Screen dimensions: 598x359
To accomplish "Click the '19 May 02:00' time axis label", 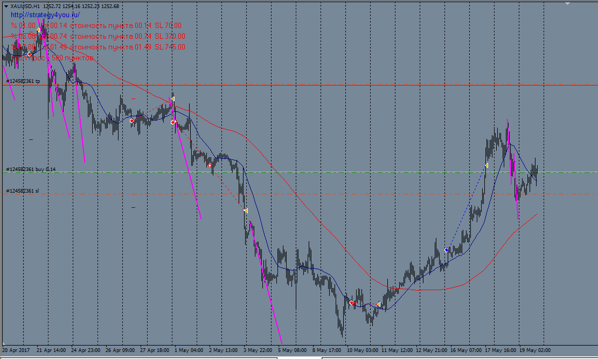I will click(x=534, y=350).
